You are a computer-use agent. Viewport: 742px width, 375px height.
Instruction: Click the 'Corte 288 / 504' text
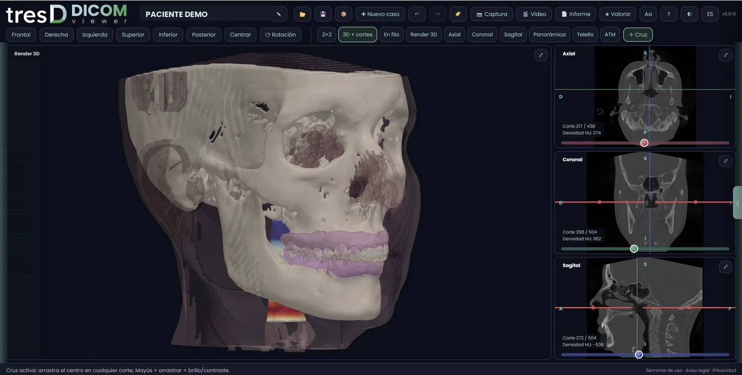pyautogui.click(x=580, y=232)
